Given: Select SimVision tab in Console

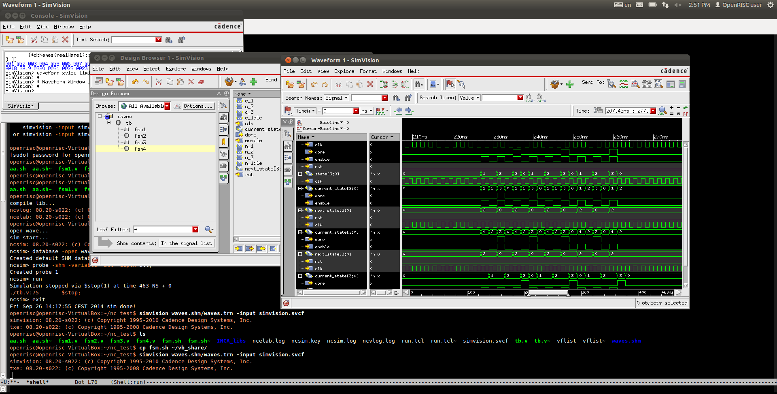Looking at the screenshot, I should 21,106.
